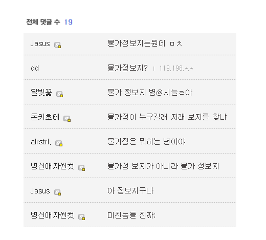This screenshot has width=266, height=240.
Task: Open the gallog icon on the '미친놈들 진짜;' comment row
Action: coord(82,217)
